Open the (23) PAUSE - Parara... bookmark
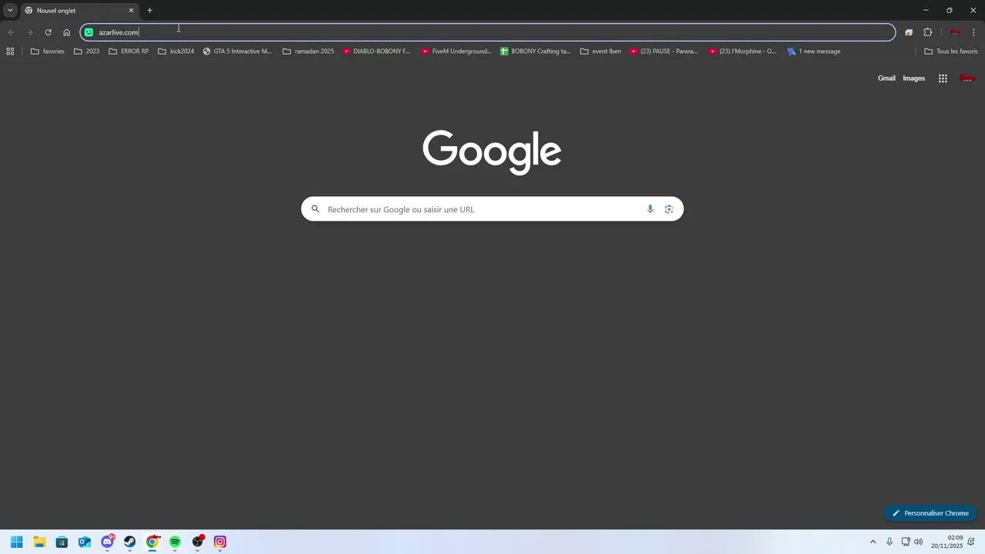Viewport: 985px width, 554px height. (x=664, y=52)
